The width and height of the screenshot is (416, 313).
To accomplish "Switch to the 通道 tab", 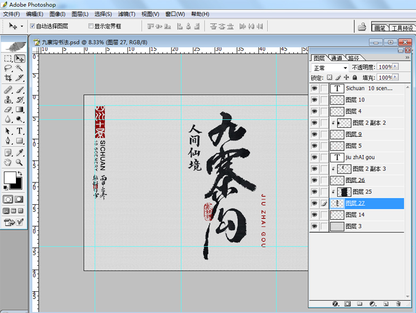I will [x=336, y=58].
